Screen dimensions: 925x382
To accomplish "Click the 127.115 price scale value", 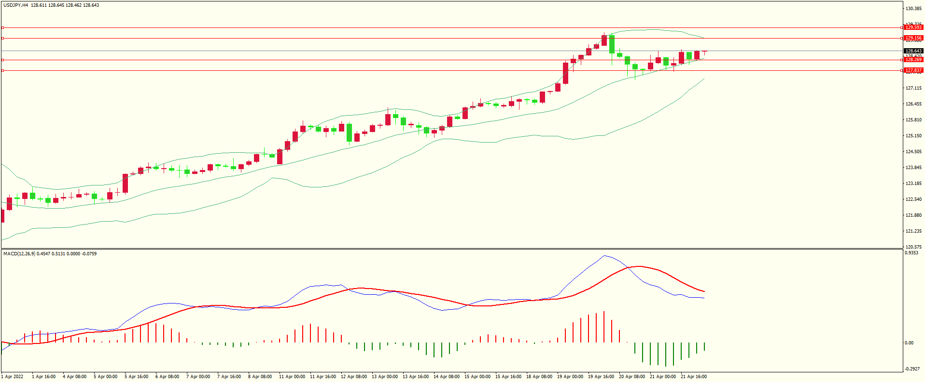I will (914, 88).
